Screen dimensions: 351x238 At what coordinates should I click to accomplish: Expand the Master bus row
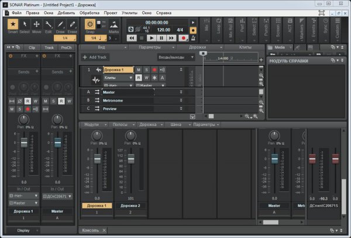181,92
